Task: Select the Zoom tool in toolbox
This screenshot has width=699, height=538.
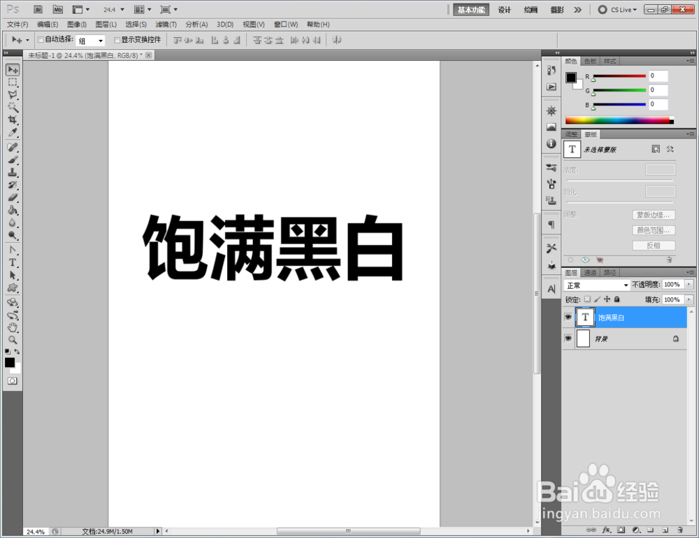Action: (13, 340)
